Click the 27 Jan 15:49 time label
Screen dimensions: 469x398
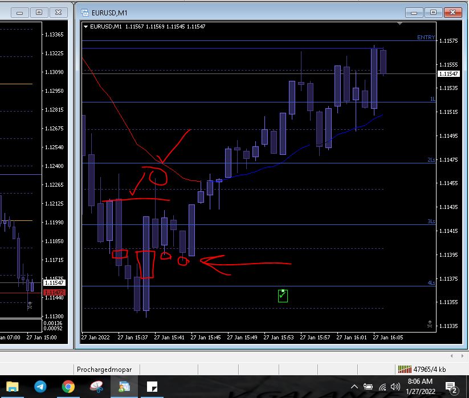242,337
